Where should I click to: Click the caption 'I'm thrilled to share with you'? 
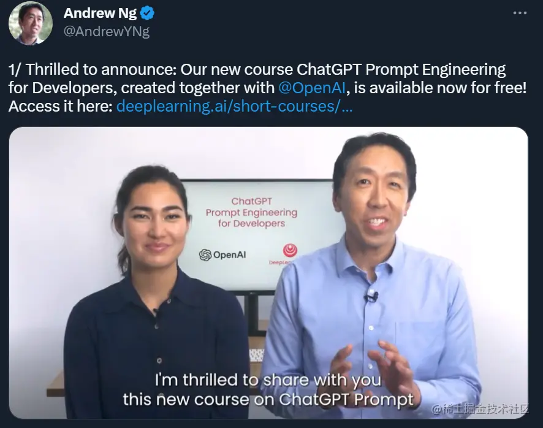click(x=268, y=380)
